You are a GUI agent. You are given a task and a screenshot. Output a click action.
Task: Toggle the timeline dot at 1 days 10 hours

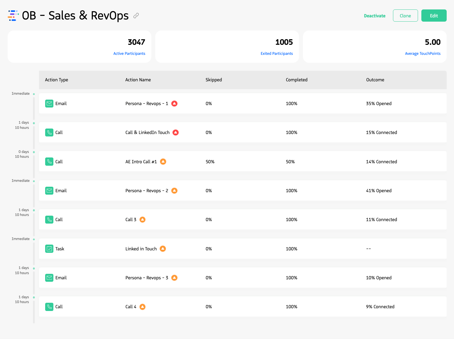[x=34, y=123]
